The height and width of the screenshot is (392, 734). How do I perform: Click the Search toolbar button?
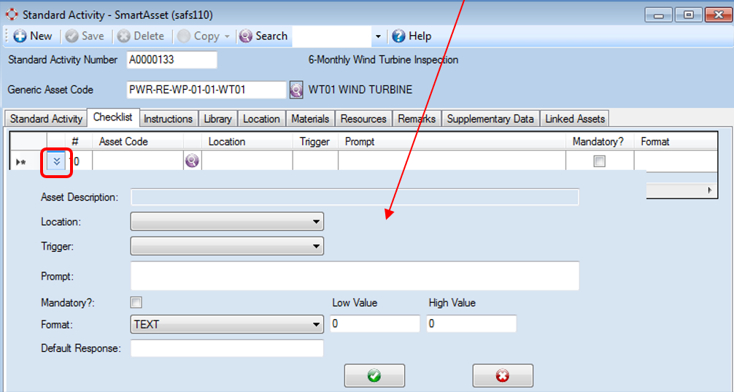[x=263, y=36]
